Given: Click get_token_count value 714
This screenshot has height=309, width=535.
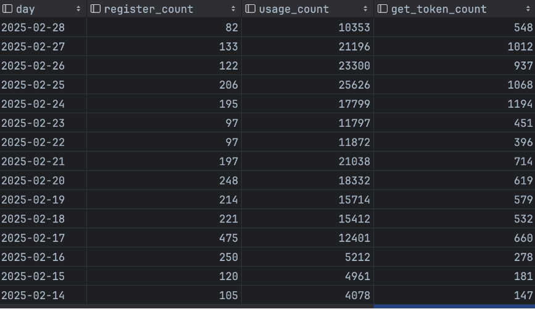Looking at the screenshot, I should click(x=523, y=161).
